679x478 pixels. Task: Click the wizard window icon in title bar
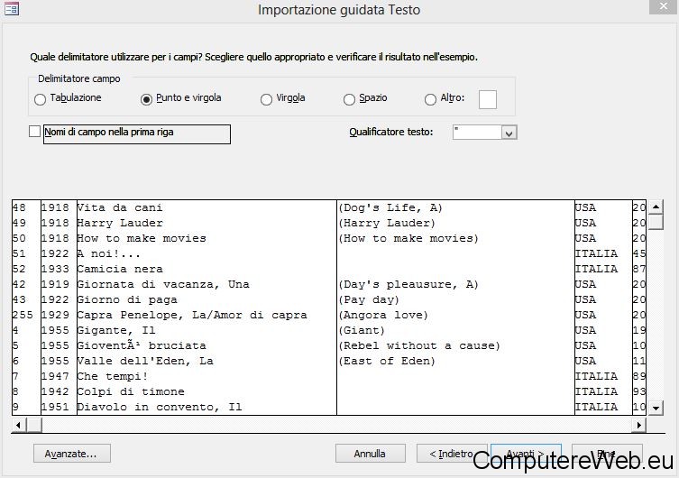(x=12, y=9)
